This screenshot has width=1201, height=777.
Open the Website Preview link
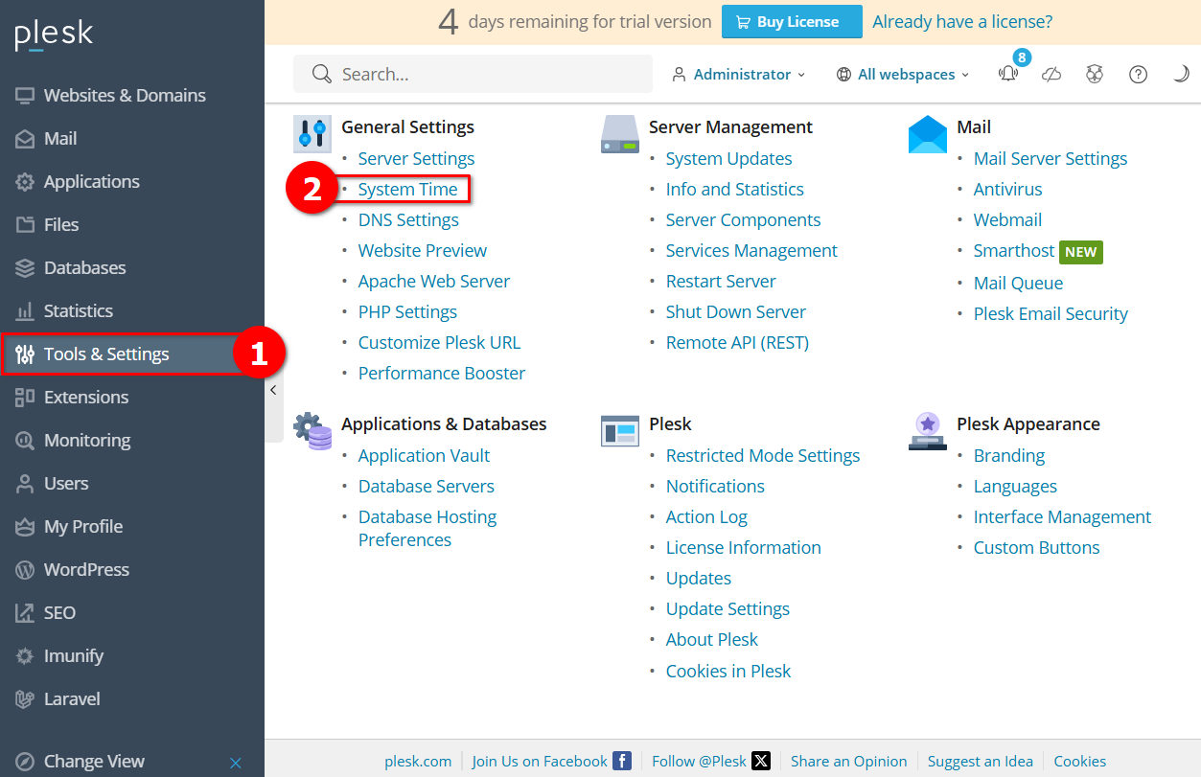423,251
